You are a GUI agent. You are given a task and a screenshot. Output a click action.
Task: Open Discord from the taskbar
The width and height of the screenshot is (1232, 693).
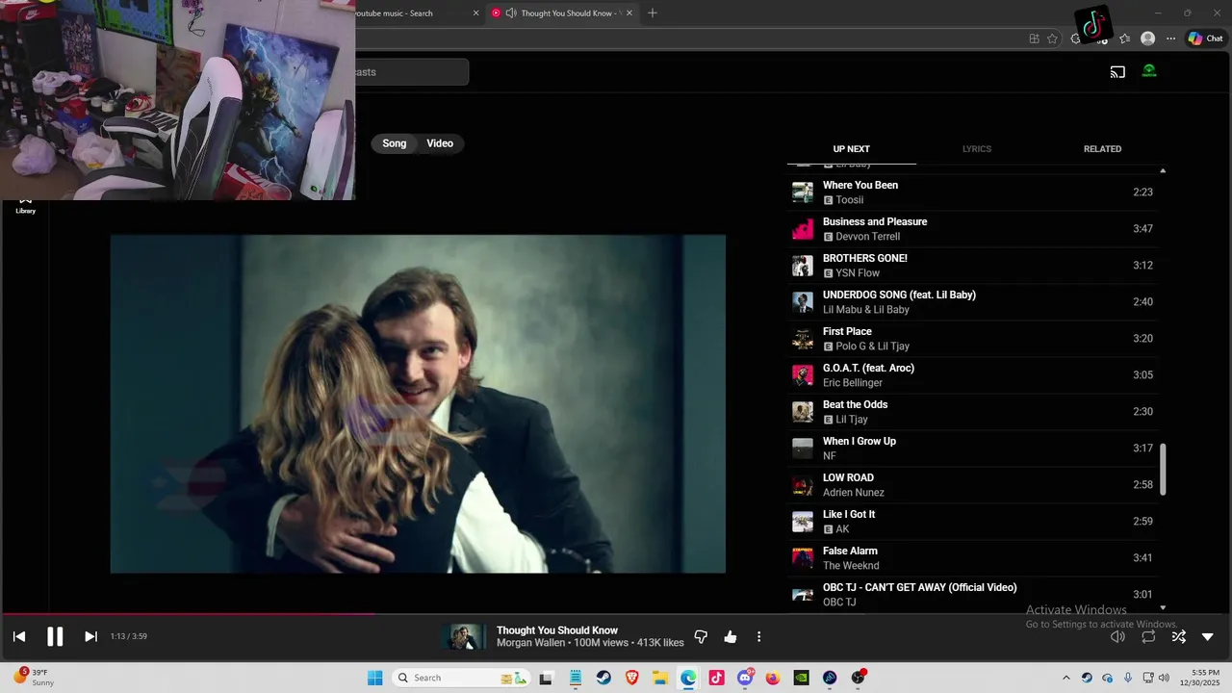[745, 678]
